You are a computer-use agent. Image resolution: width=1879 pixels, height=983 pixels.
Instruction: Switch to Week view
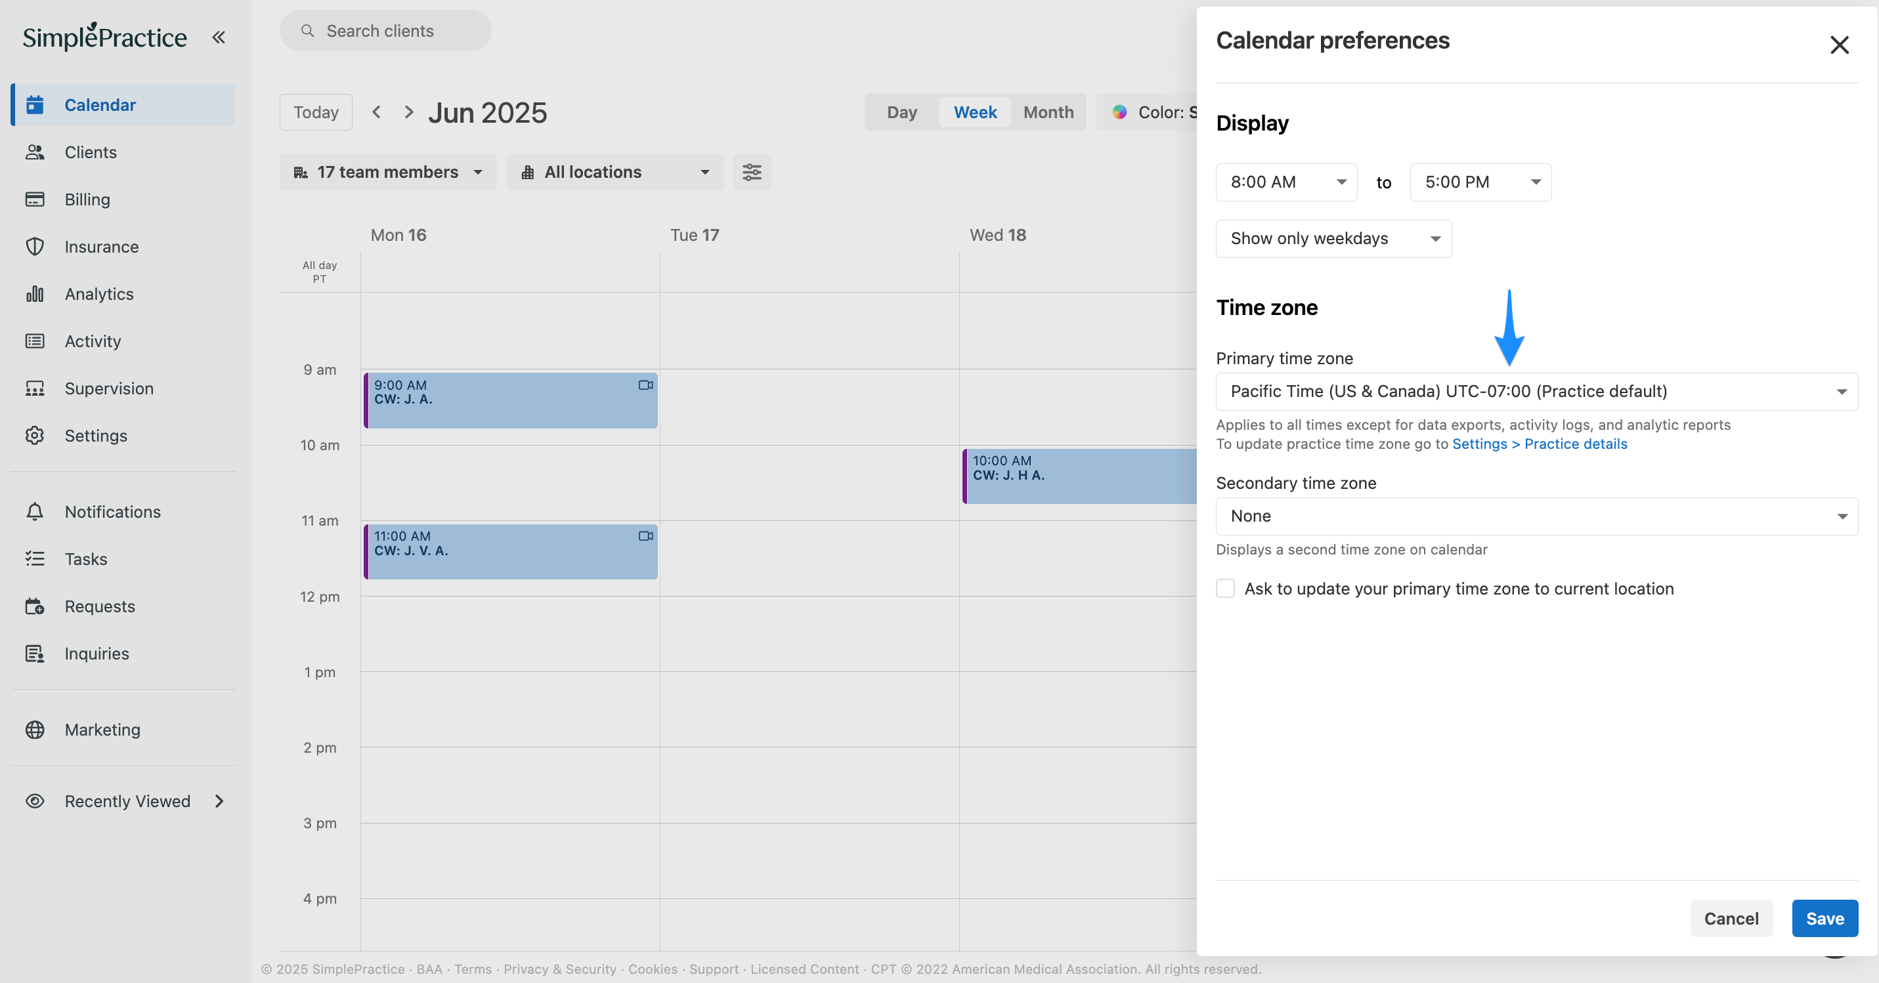tap(974, 112)
